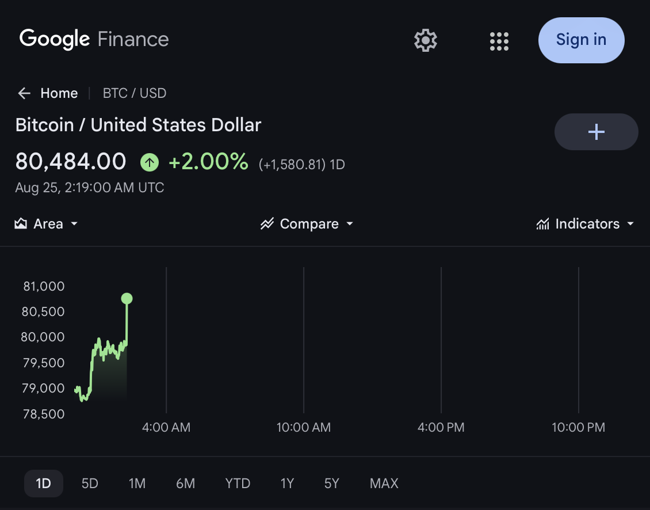Click the Sign in button
The image size is (650, 510).
(581, 40)
